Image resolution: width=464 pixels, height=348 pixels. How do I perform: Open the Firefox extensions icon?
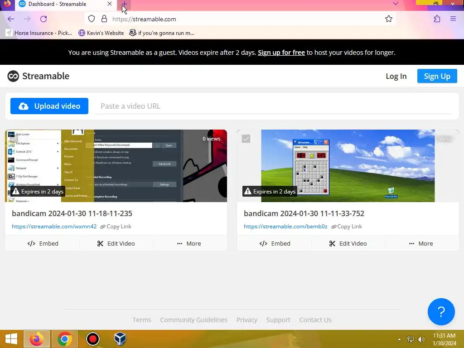[437, 19]
